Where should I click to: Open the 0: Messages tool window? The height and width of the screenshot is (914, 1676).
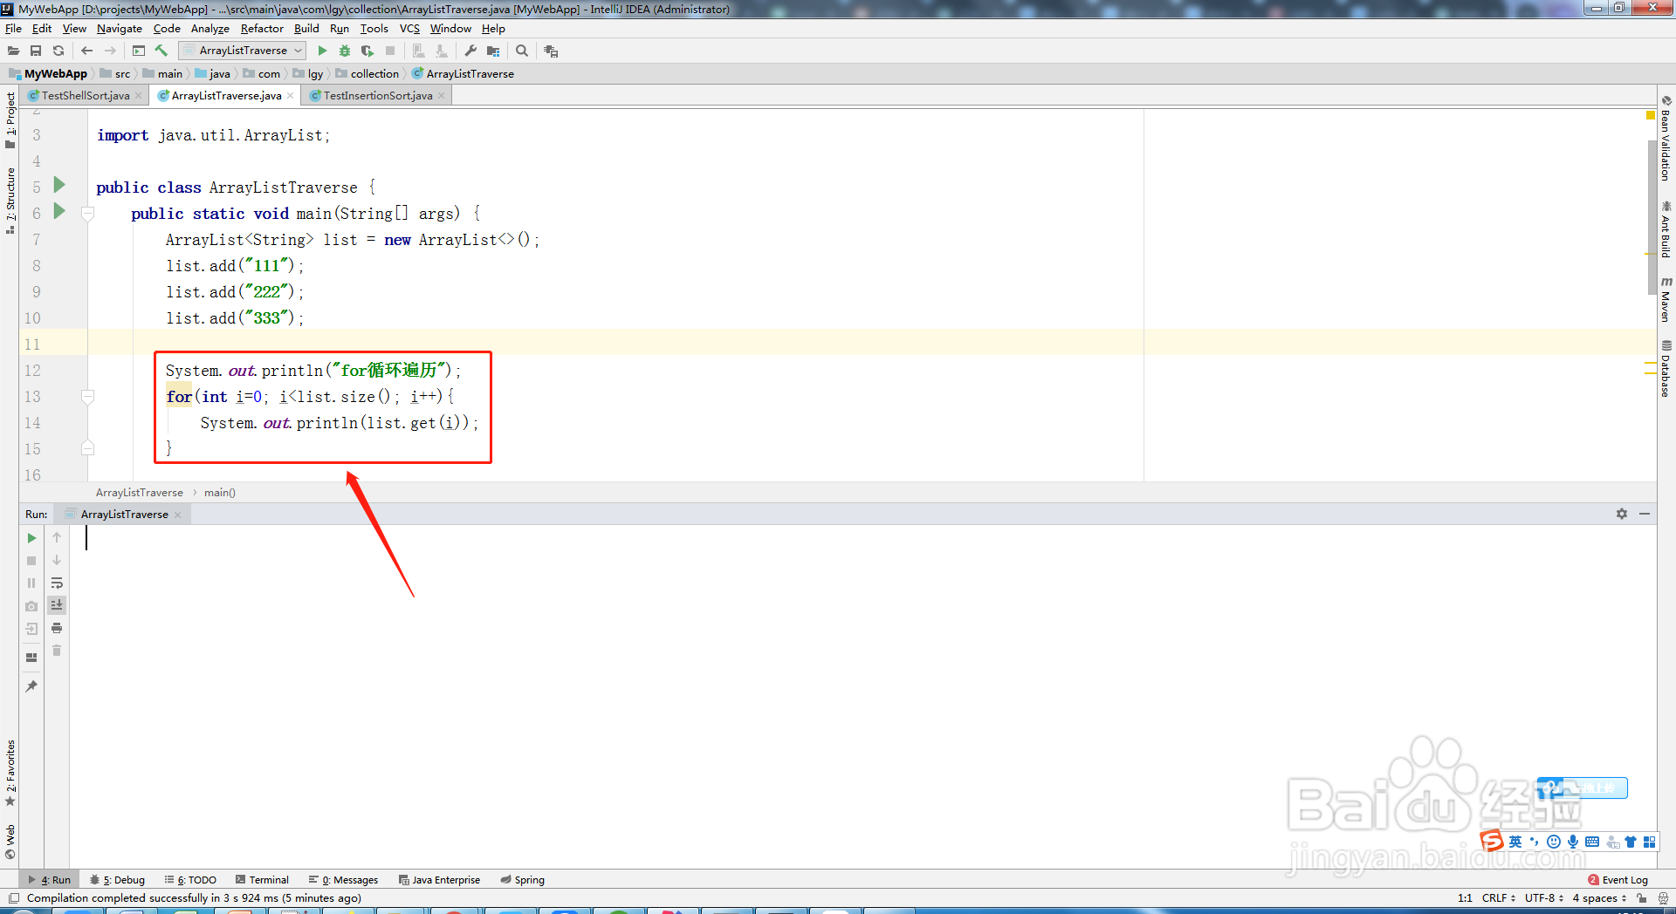343,880
